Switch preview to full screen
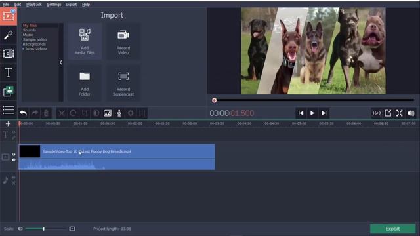Screen dimensions: 420x236 400,113
